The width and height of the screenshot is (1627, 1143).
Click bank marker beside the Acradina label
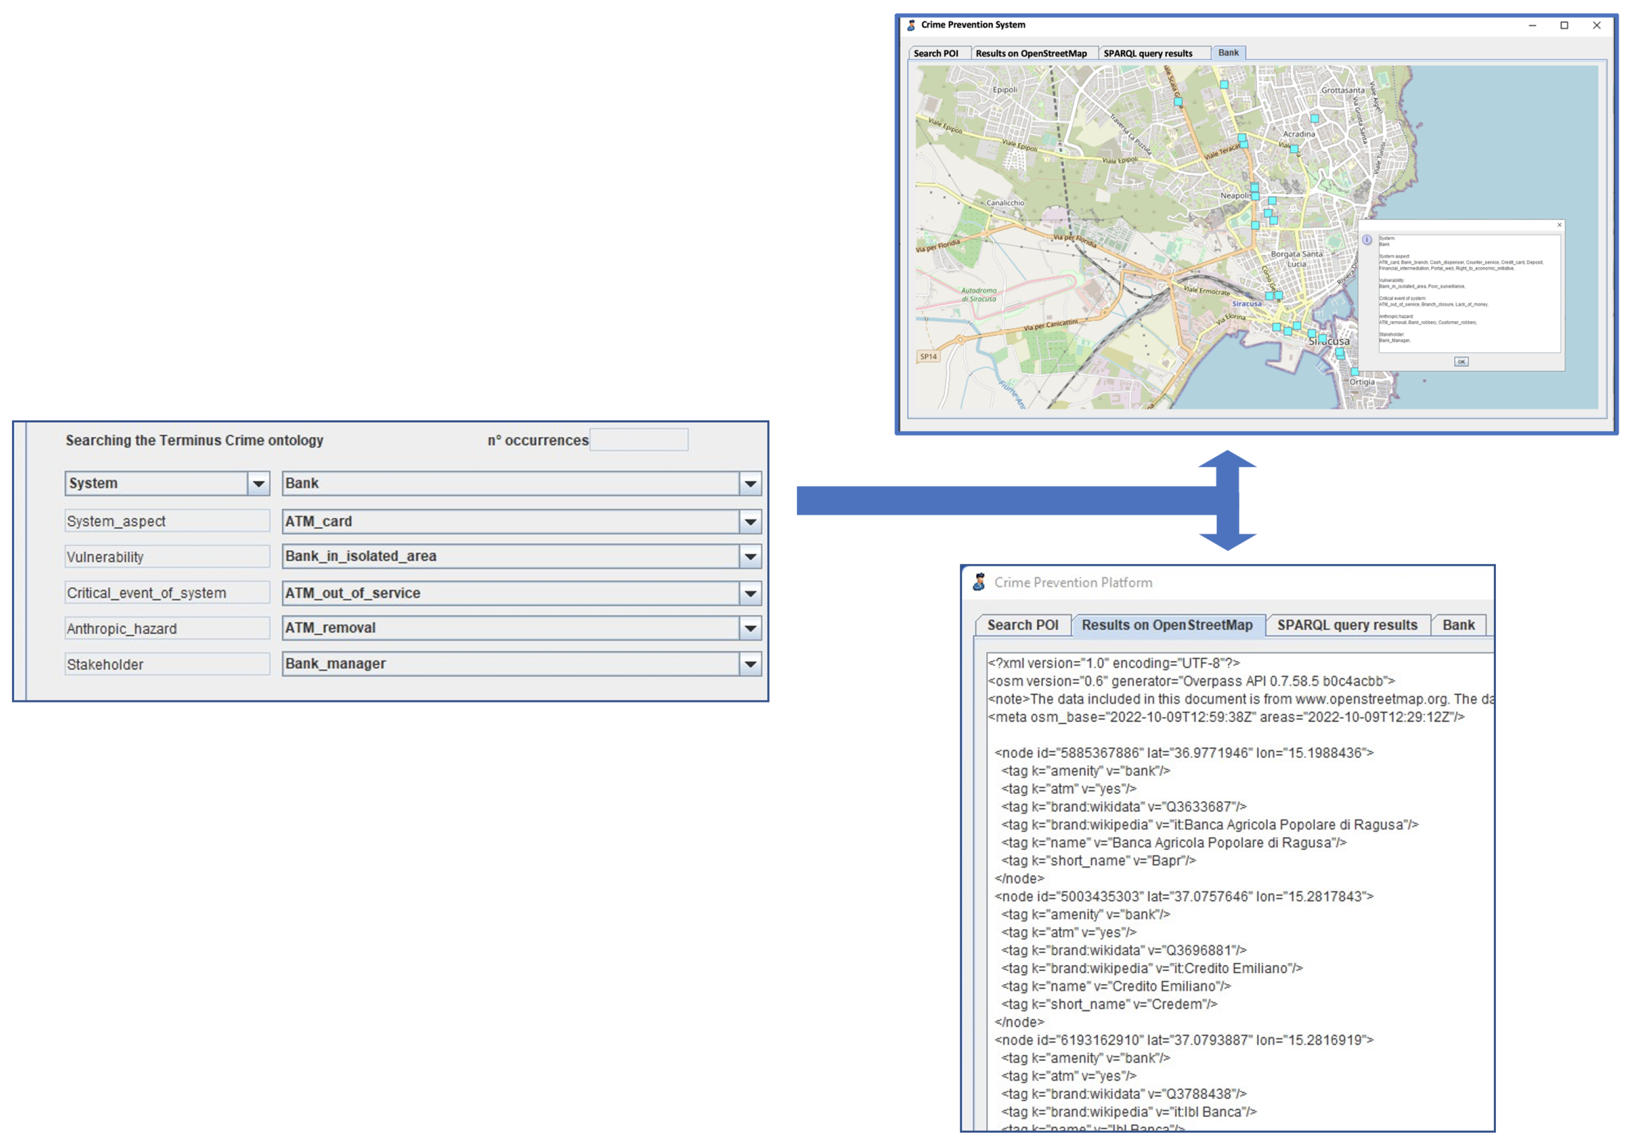[x=1294, y=149]
